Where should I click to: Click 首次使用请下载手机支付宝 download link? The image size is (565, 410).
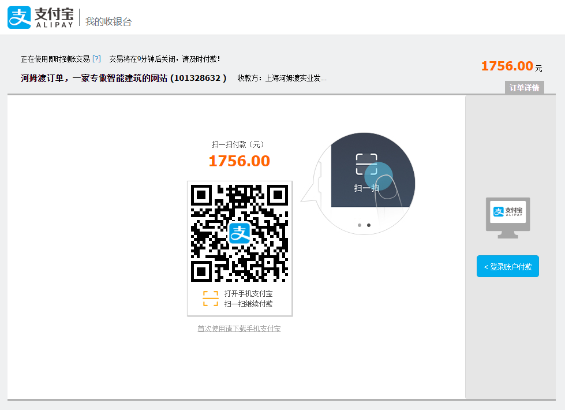[x=239, y=329]
